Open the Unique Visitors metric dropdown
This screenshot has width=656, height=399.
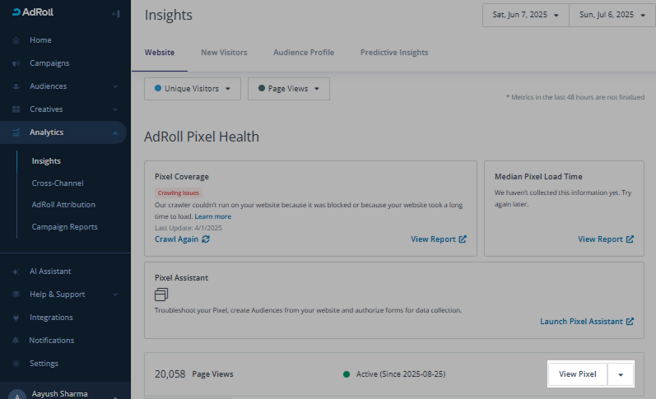pyautogui.click(x=192, y=89)
